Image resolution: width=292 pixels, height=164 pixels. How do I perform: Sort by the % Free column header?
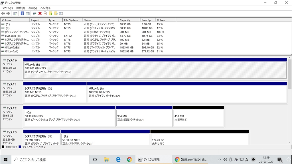tap(165, 20)
